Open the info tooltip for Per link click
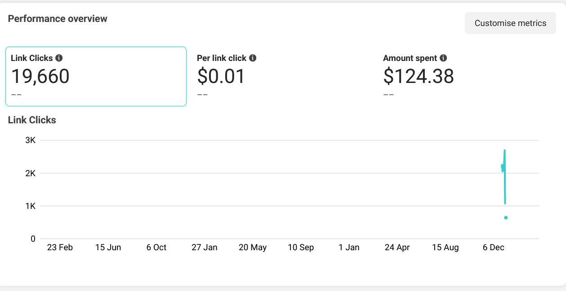Screen dimensions: 566x291 (x=253, y=58)
